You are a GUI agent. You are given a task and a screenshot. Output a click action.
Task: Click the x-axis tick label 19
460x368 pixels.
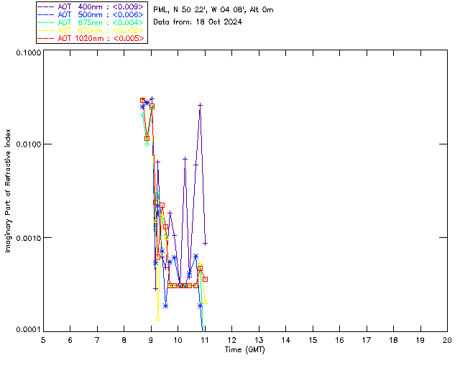pyautogui.click(x=420, y=340)
